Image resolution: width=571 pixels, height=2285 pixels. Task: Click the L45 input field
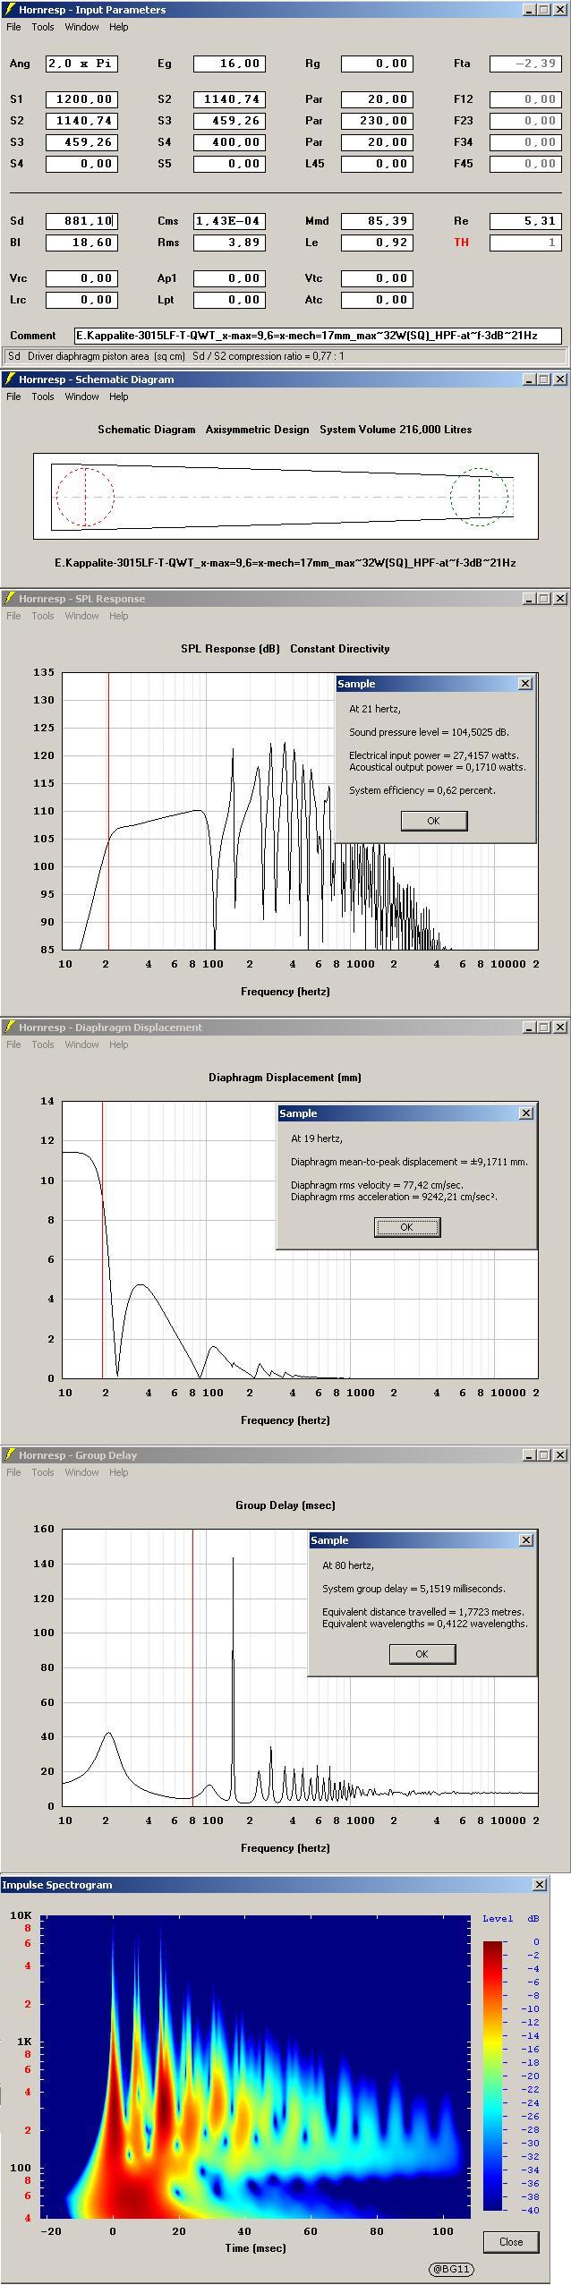point(377,164)
